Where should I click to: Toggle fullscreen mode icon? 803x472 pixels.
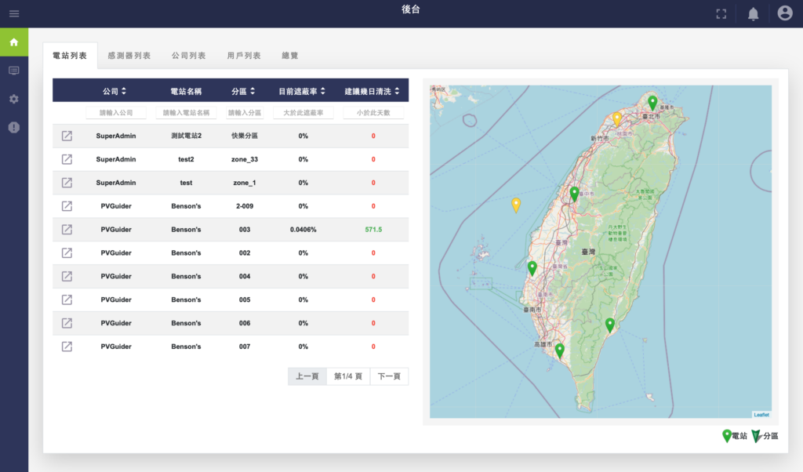point(721,13)
